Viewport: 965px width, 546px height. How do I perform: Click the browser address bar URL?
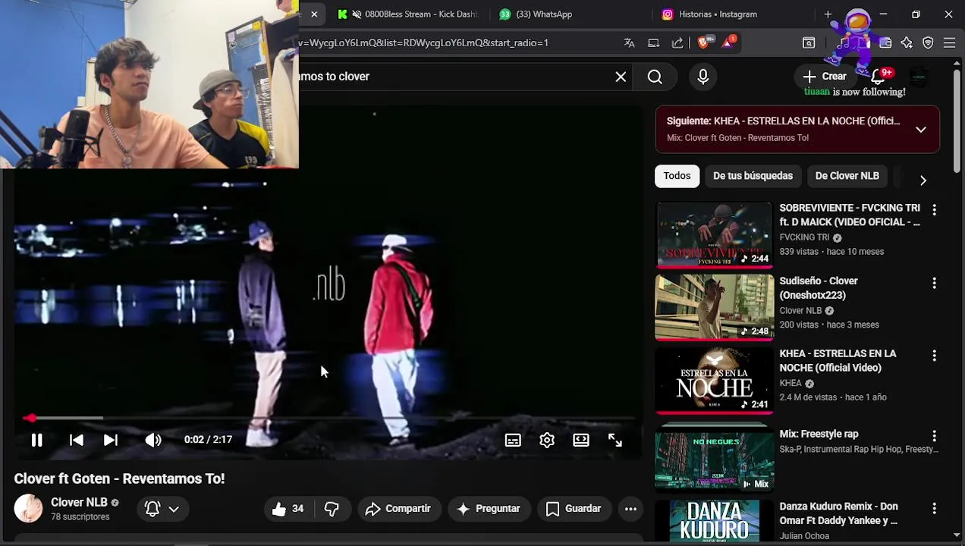(x=423, y=43)
